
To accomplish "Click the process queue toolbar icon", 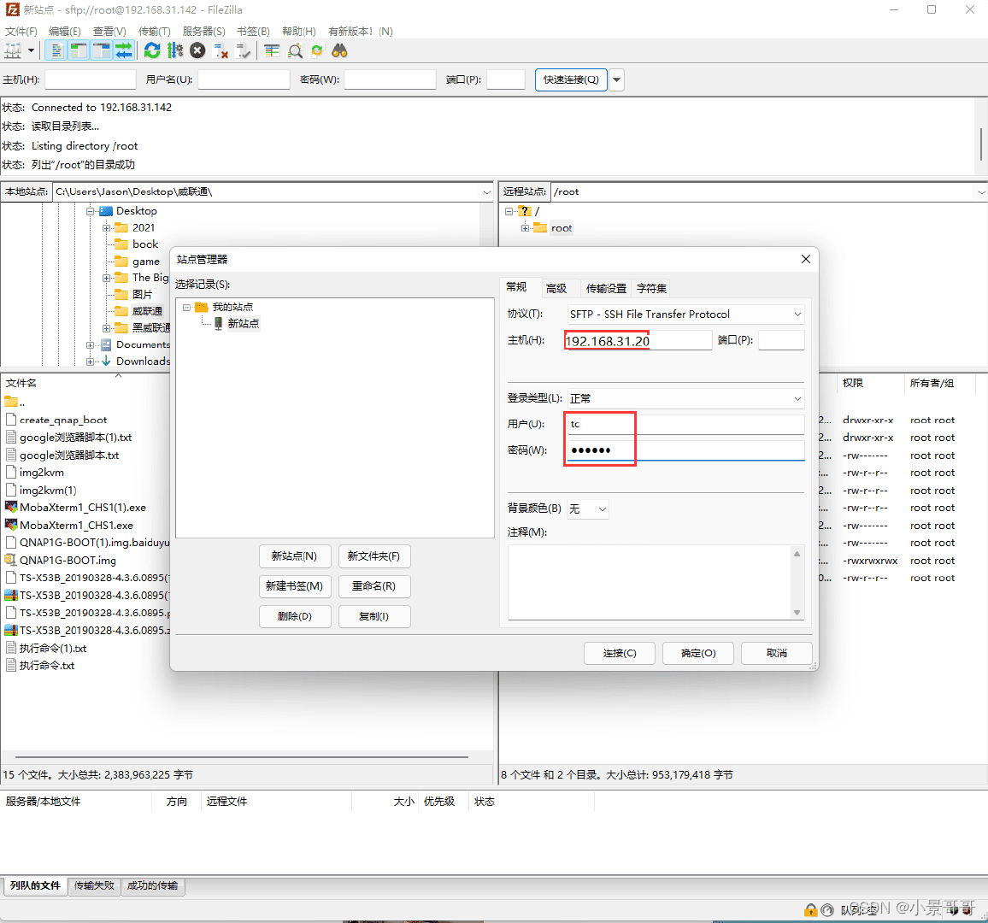I will (x=175, y=51).
